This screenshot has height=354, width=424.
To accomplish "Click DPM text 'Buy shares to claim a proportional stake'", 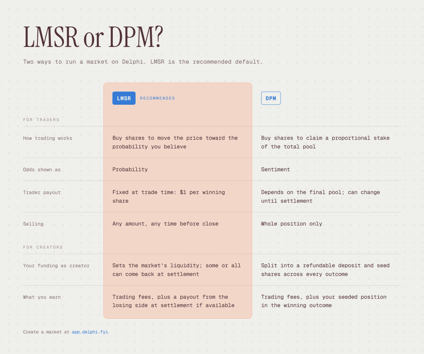I will tap(325, 142).
